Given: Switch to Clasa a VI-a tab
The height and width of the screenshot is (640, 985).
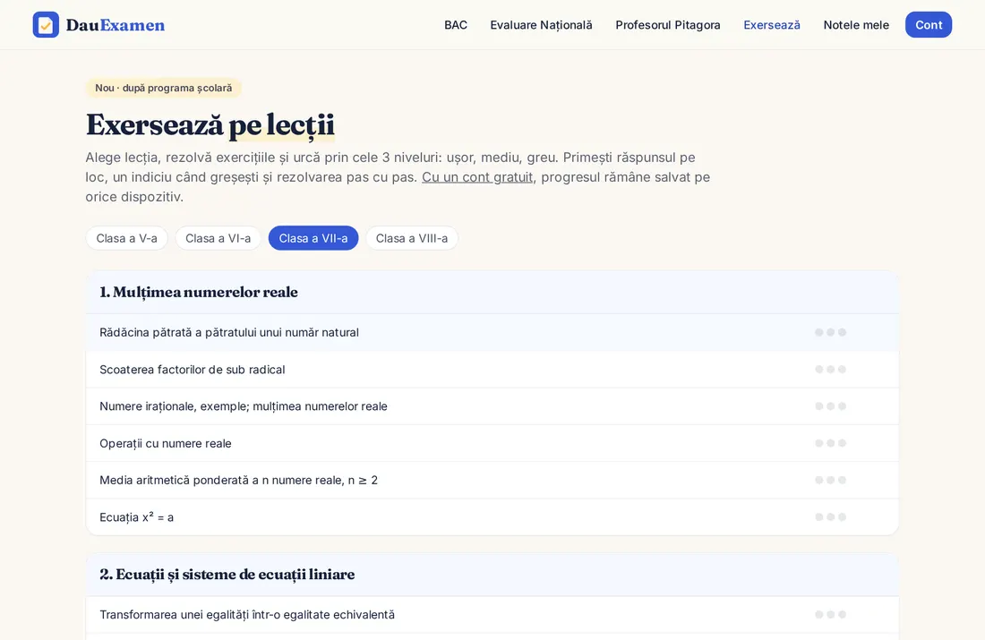Looking at the screenshot, I should [218, 238].
